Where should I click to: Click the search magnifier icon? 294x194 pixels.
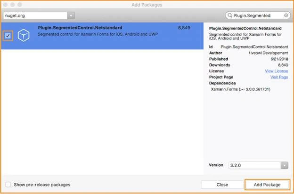pyautogui.click(x=230, y=16)
